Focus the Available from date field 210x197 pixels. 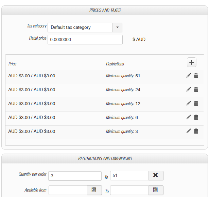[68, 190]
